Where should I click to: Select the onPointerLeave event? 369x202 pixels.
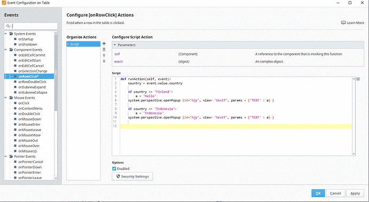(x=30, y=178)
